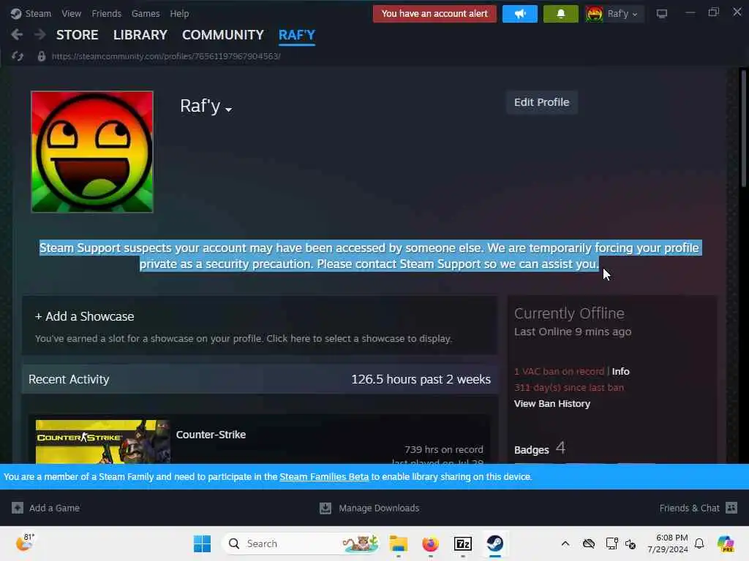Click the profile avatar image
The image size is (749, 561).
coord(92,152)
